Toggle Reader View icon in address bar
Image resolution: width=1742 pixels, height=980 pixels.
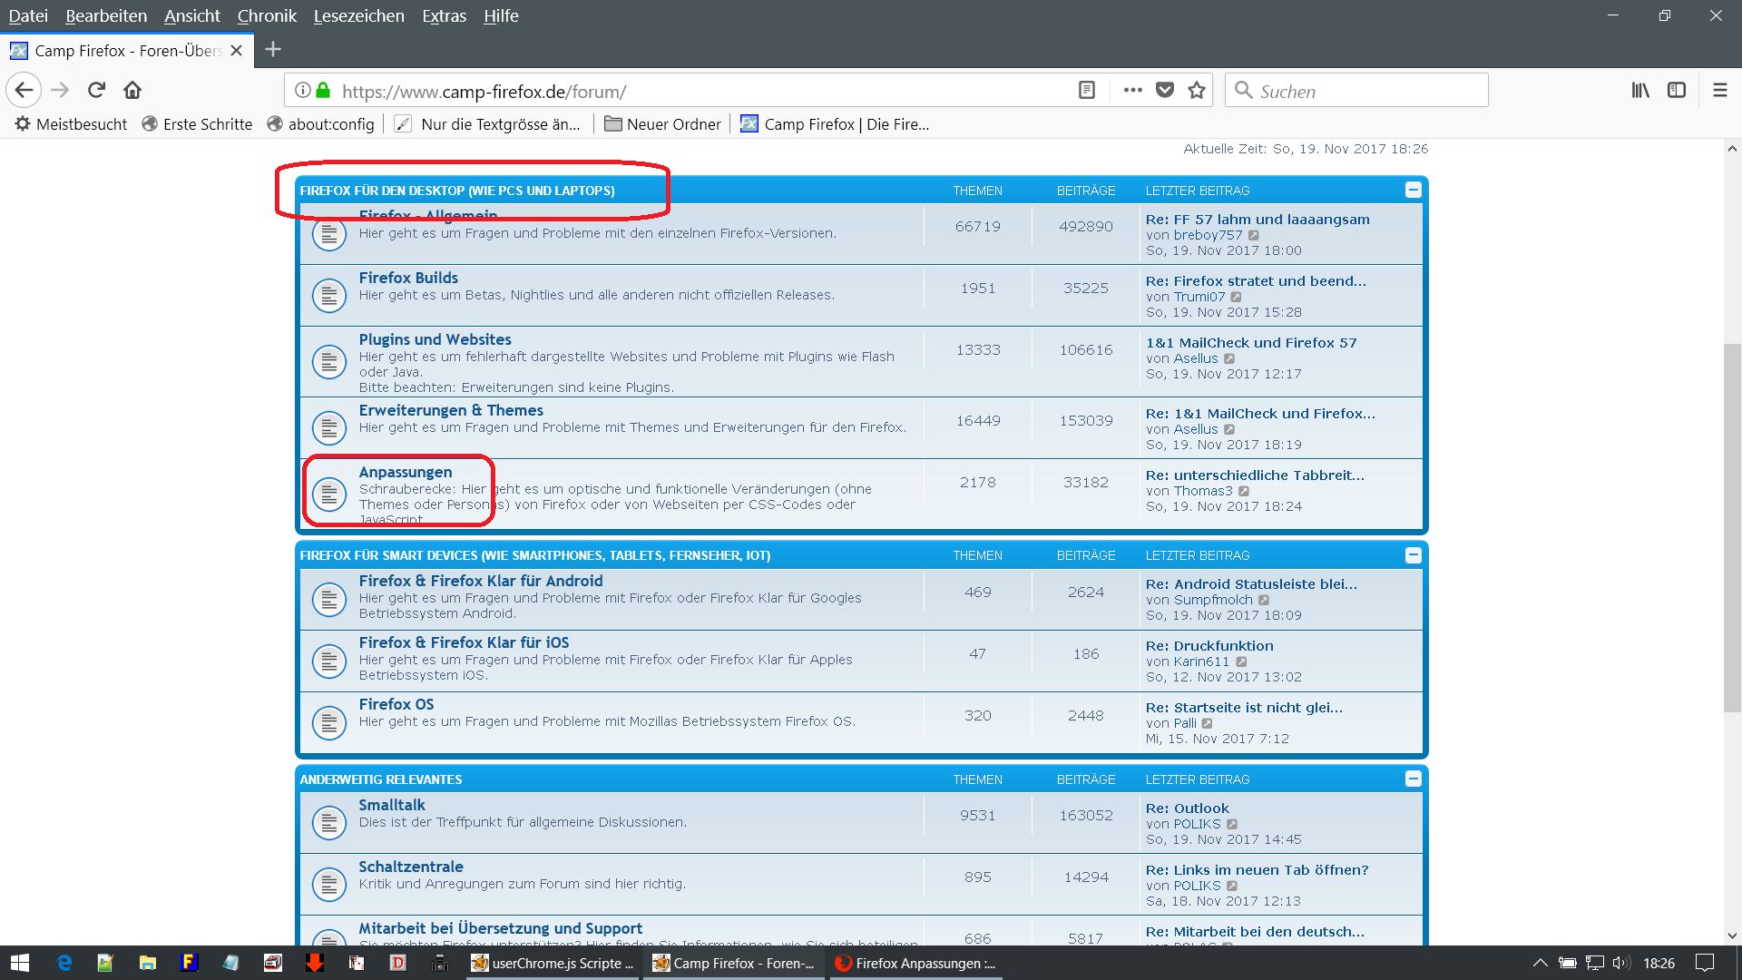[1086, 90]
